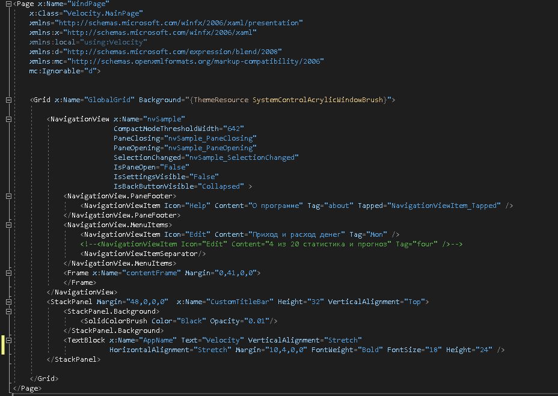Collapse the GlobalGrid Grid element
Screen dimensions: 558x396
[x=9, y=100]
